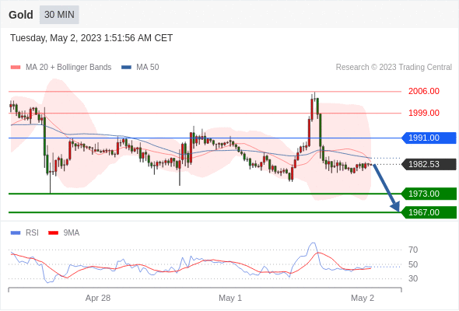Click the green 1973.00 support tag
Viewport: 459px width, 311px height.
[429, 194]
